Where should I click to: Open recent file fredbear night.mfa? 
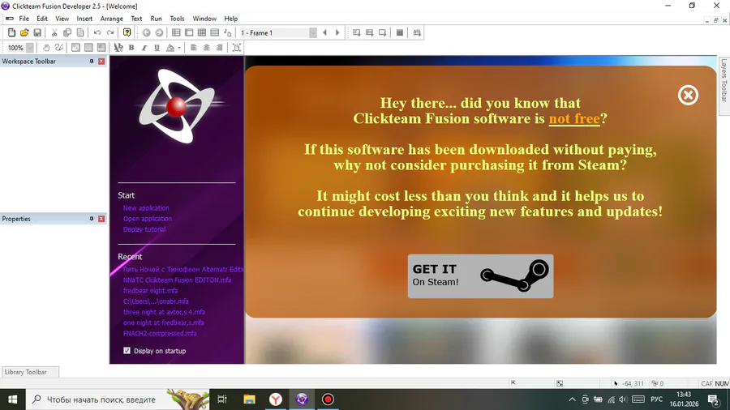pyautogui.click(x=150, y=291)
